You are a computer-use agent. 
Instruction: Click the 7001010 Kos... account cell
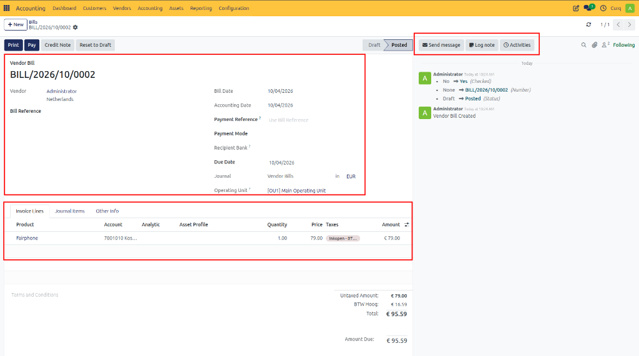click(120, 238)
